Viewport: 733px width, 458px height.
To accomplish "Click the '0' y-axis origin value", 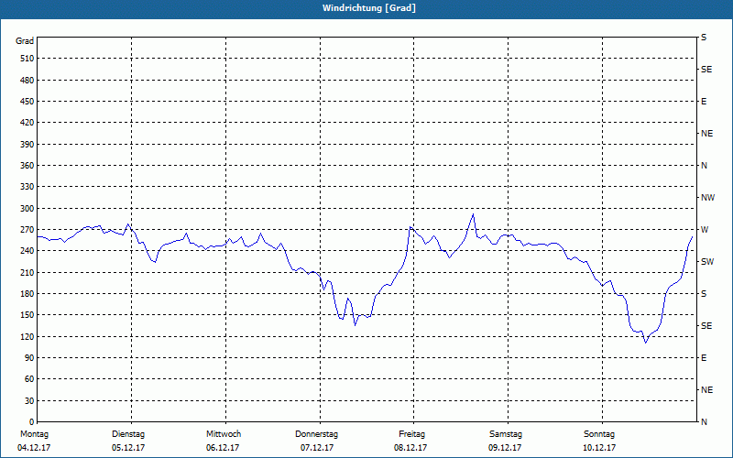I will (x=32, y=422).
